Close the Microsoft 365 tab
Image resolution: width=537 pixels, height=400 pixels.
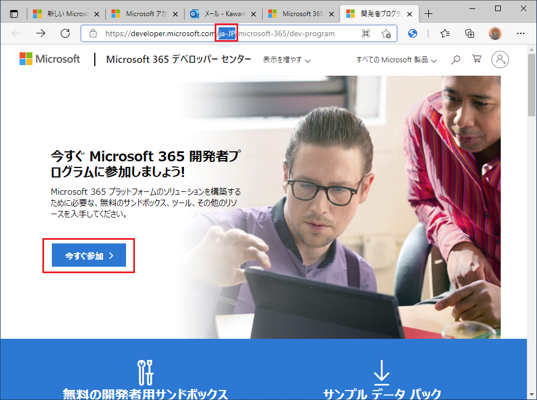[332, 14]
